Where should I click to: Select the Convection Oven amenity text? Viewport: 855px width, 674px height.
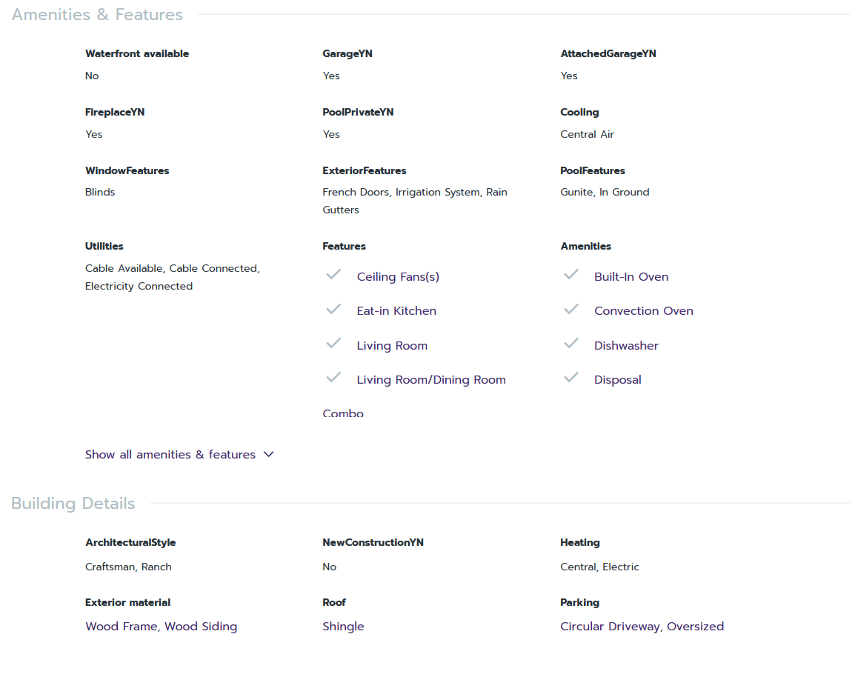pyautogui.click(x=643, y=311)
